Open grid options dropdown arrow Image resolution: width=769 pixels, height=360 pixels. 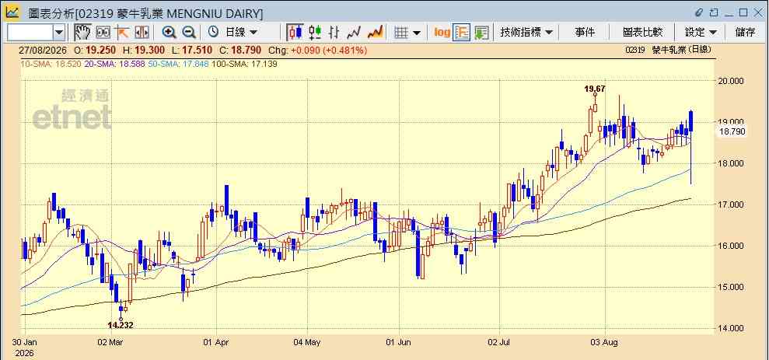416,33
